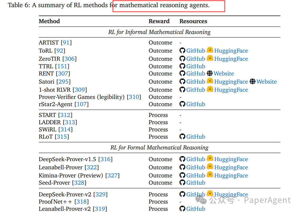Select the 'Process' reward cell for START

coord(158,115)
